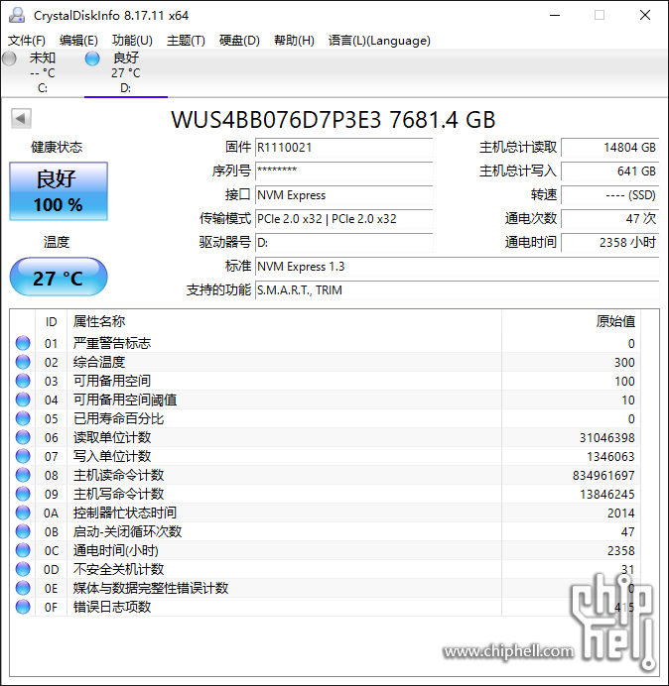Viewport: 669px width, 686px height.
Task: Click status orb for attribute 0D 不安全关机计数
Action: 23,569
